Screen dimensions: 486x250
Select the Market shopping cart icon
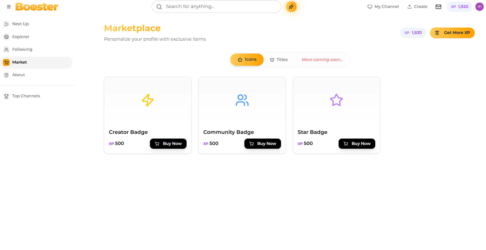tap(6, 62)
